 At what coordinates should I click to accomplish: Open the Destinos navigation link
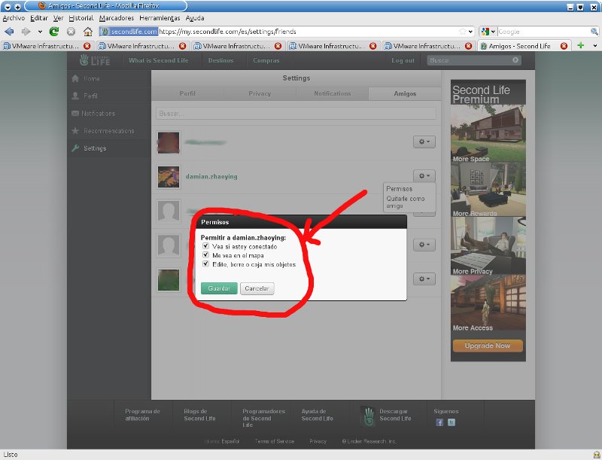coord(220,60)
